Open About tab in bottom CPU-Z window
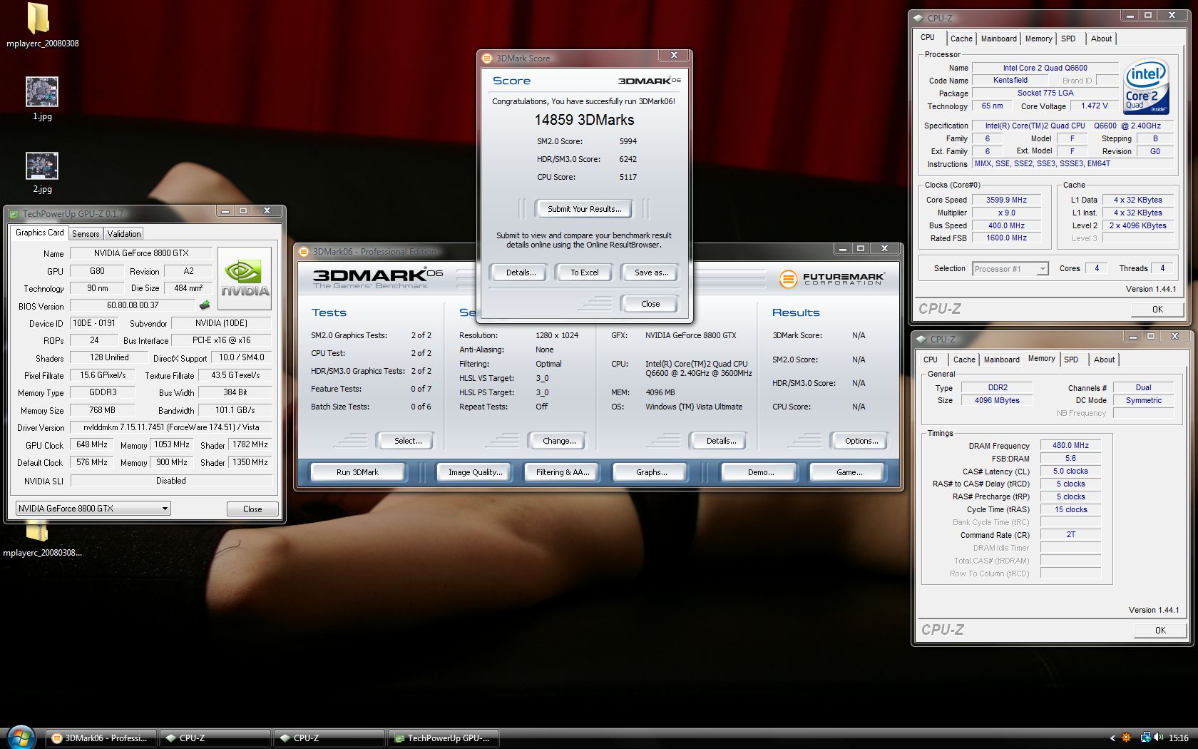 point(1104,360)
